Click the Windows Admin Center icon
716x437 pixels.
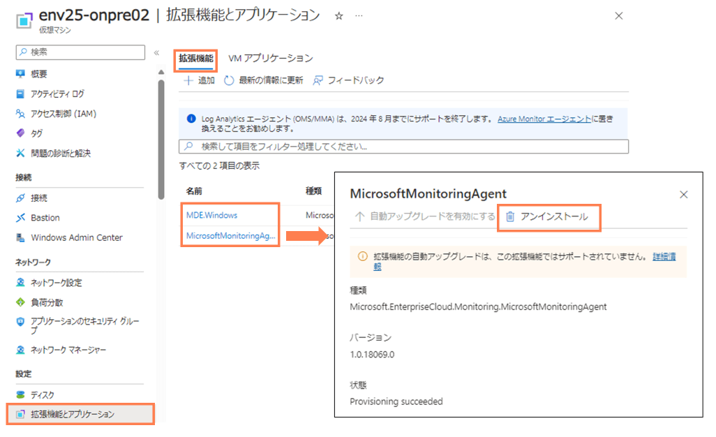pyautogui.click(x=20, y=237)
